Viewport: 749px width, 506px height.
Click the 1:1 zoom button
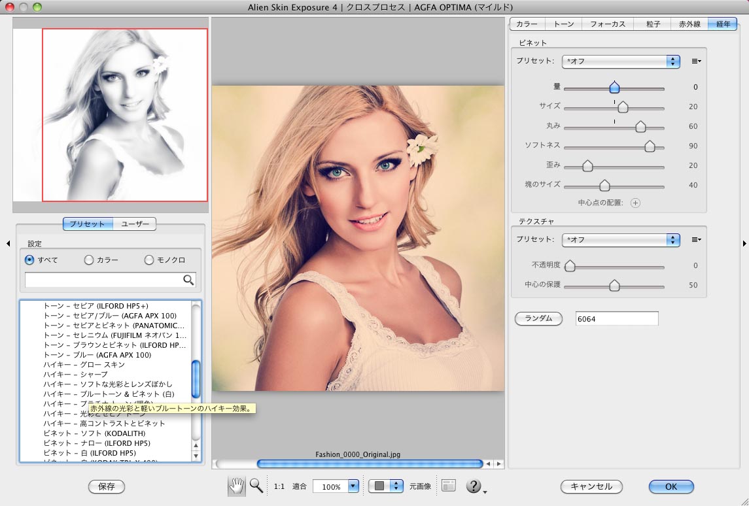click(279, 486)
